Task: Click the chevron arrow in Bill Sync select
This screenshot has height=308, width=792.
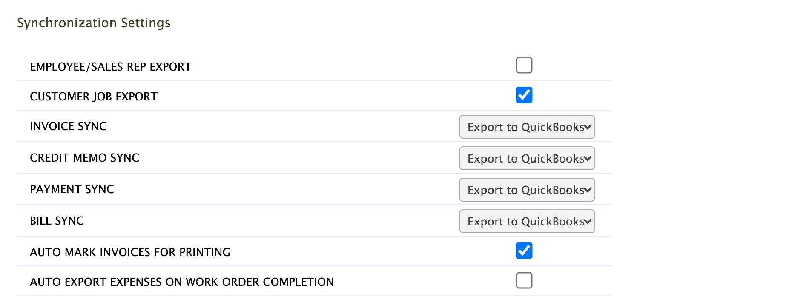Action: 588,221
